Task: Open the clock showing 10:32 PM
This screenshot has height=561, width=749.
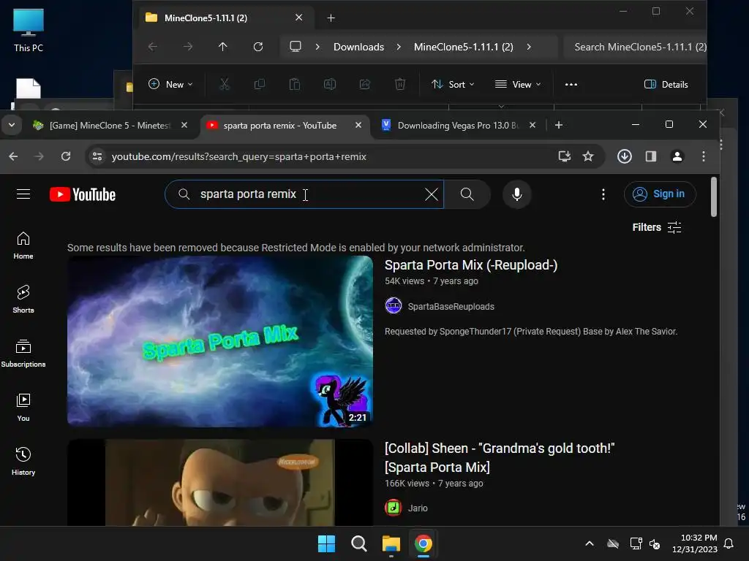Action: [695, 543]
